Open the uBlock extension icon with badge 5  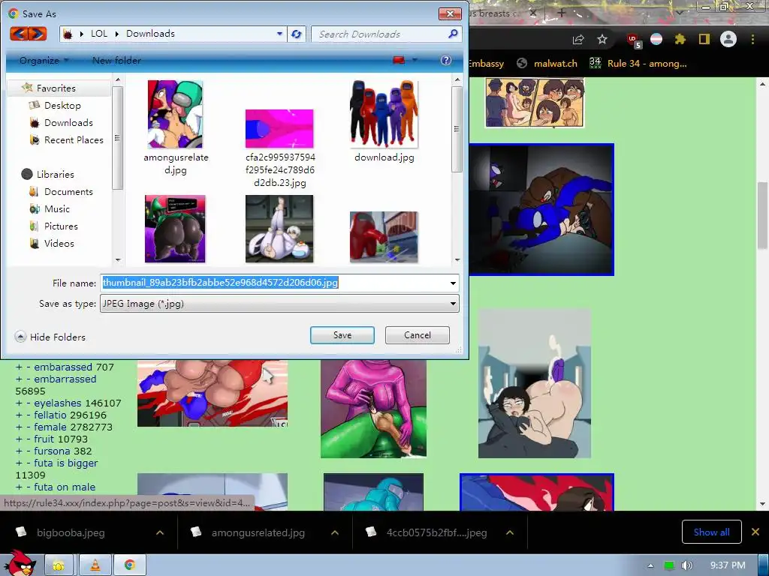point(634,40)
